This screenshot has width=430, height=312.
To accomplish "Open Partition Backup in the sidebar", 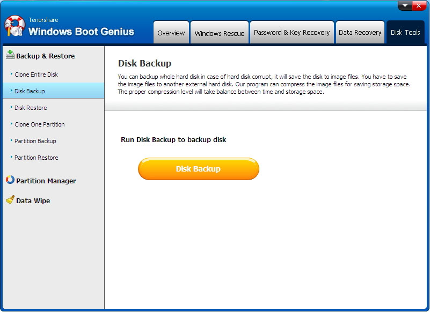I will tap(35, 141).
